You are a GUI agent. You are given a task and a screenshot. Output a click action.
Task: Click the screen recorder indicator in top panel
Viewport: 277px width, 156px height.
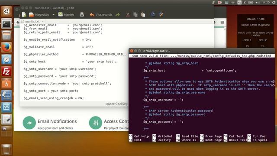tap(220, 3)
